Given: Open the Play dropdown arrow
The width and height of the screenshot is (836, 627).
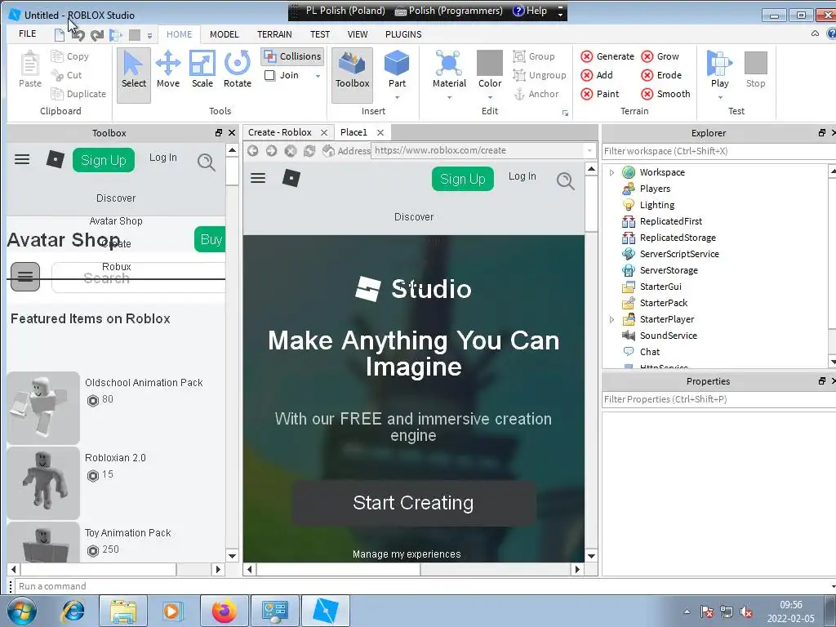Looking at the screenshot, I should [720, 98].
